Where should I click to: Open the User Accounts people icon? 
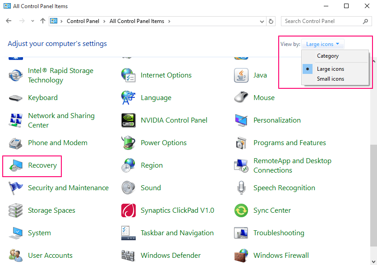[16, 256]
